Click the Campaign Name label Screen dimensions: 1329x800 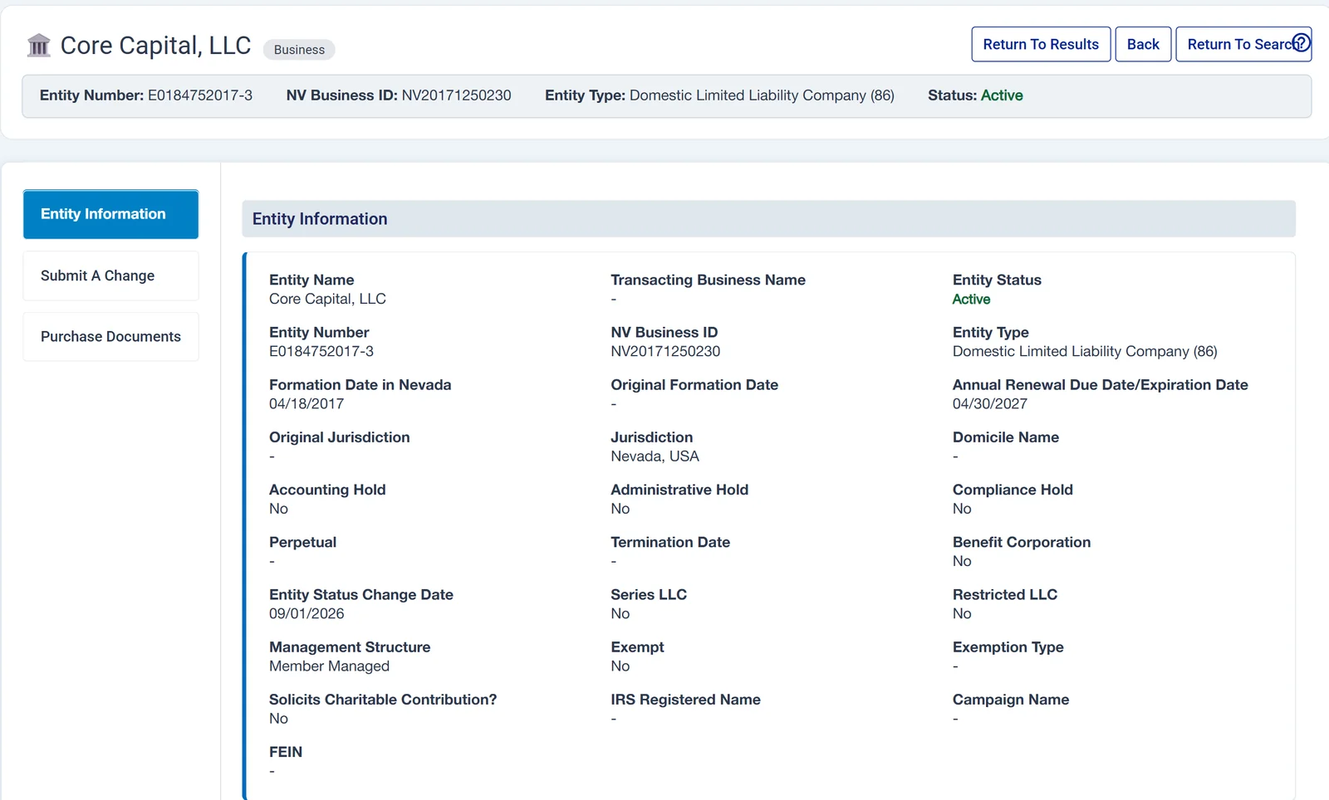click(1011, 700)
